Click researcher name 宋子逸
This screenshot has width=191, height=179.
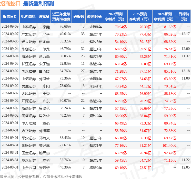44,64
